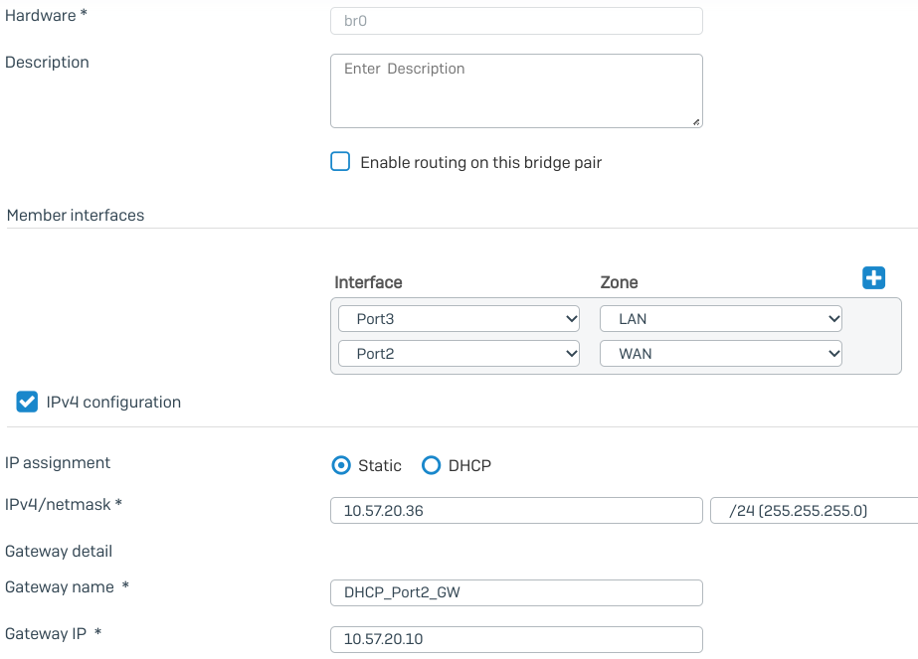The image size is (918, 659).
Task: Click the Hardware br0 field
Action: [x=516, y=21]
